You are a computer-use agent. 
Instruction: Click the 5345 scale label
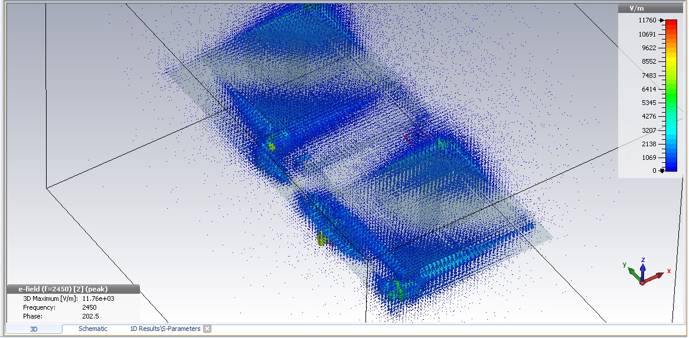(x=648, y=103)
